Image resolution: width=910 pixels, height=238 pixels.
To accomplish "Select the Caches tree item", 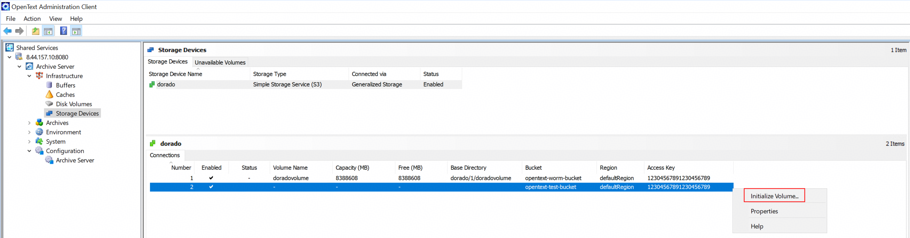I will click(x=65, y=95).
